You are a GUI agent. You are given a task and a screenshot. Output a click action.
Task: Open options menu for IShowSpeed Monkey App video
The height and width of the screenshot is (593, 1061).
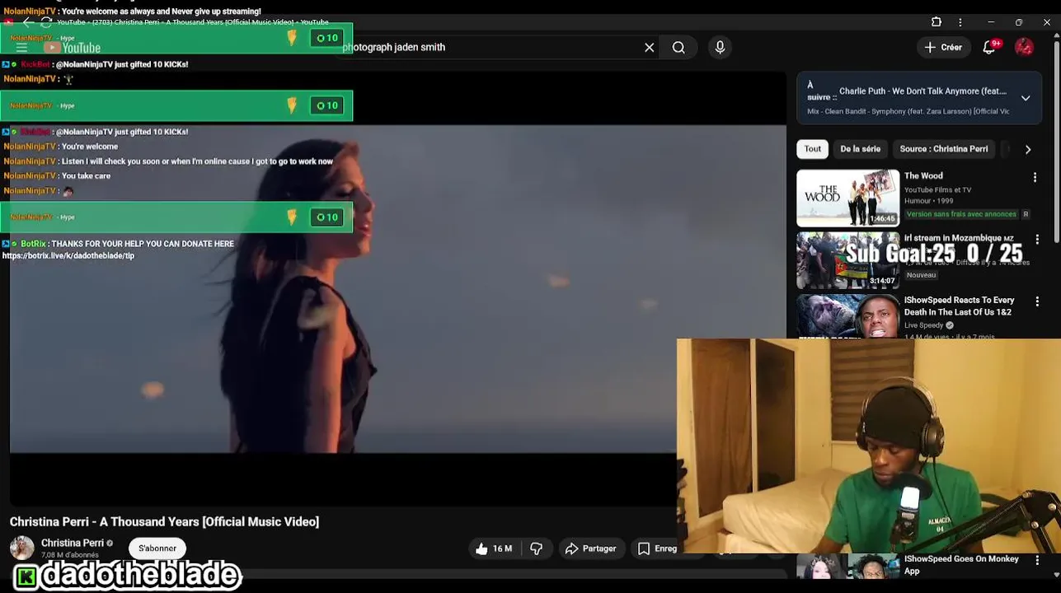click(1037, 561)
